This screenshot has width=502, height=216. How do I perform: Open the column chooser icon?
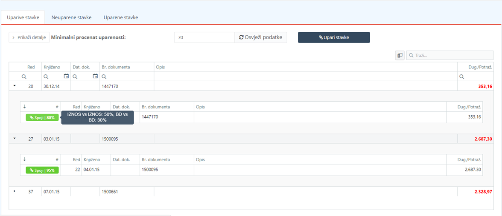400,55
